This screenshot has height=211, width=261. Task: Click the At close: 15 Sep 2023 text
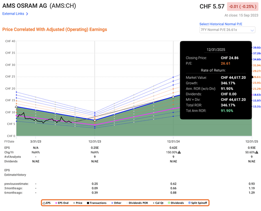click(241, 15)
